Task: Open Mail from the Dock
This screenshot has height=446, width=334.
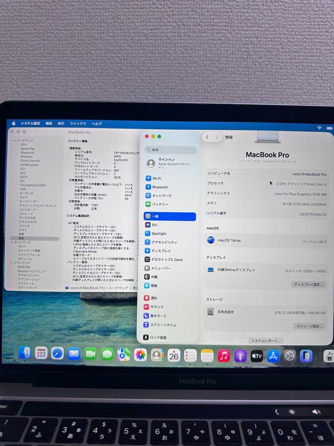Action: (x=74, y=354)
